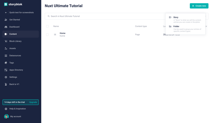Viewport: 212px width, 123px height.
Task: Switch via Back to V1 link
Action: [20, 84]
